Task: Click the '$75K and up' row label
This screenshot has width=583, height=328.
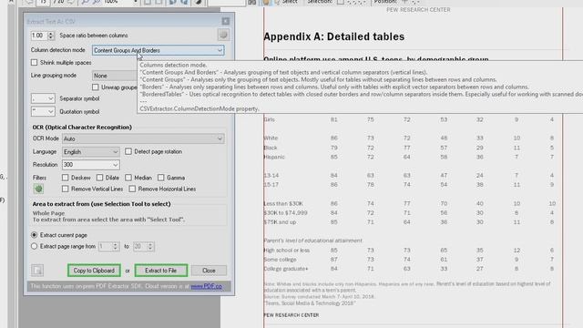Action: [280, 222]
